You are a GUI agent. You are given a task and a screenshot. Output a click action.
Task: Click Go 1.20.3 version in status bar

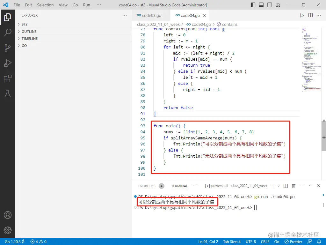point(15,242)
